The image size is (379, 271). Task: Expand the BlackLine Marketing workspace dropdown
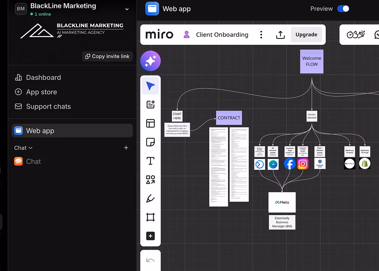pyautogui.click(x=127, y=9)
